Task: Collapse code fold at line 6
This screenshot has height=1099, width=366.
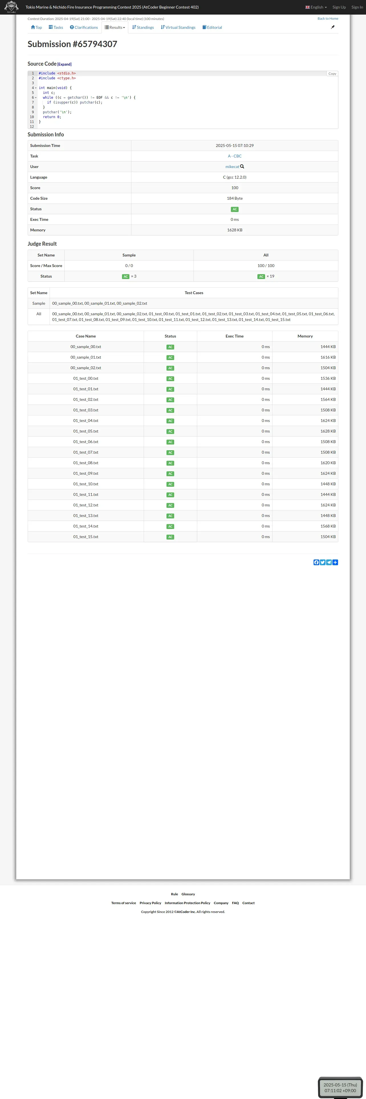Action: pos(36,98)
